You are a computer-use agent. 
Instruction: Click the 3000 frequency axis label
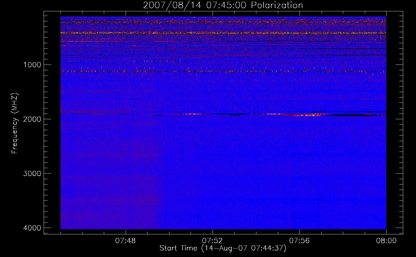click(32, 173)
